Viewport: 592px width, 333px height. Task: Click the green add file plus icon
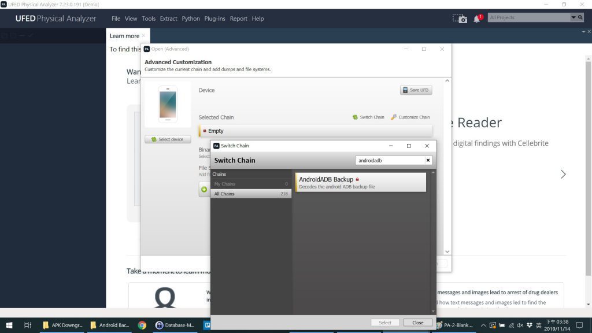pos(204,190)
